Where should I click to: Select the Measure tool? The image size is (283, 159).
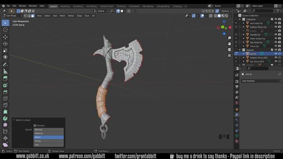(x=5, y=72)
